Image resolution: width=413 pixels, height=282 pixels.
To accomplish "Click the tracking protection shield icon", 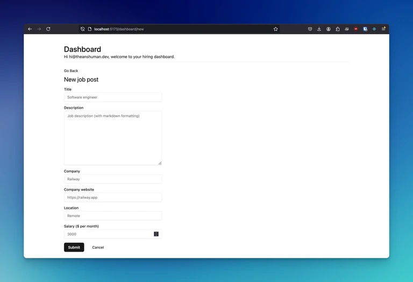I will (x=82, y=29).
